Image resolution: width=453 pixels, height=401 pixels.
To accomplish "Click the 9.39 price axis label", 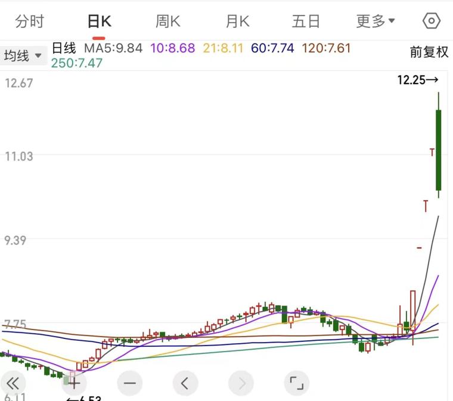I will pos(15,241).
